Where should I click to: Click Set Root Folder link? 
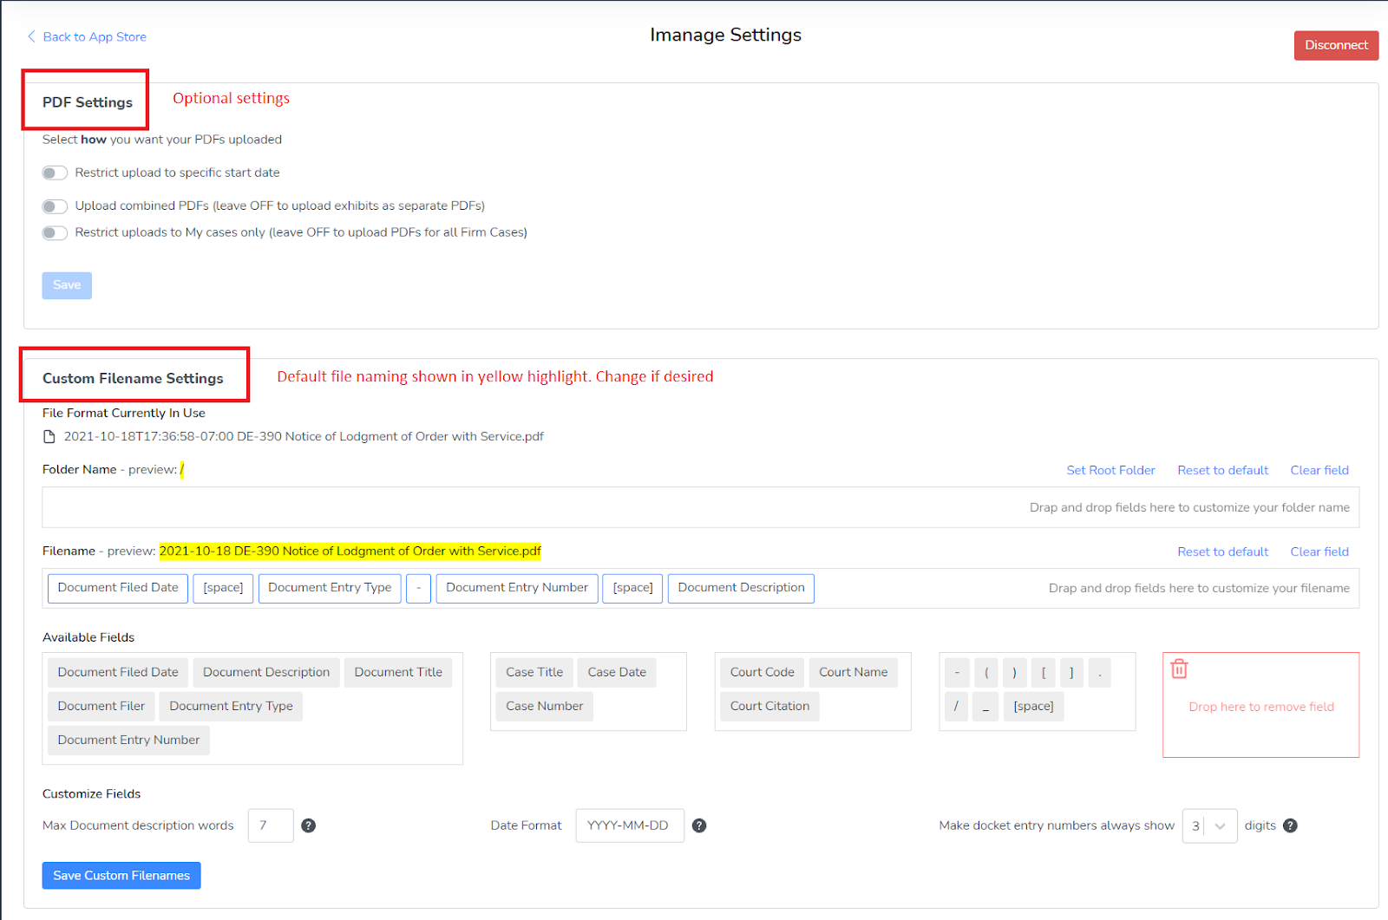pos(1110,470)
